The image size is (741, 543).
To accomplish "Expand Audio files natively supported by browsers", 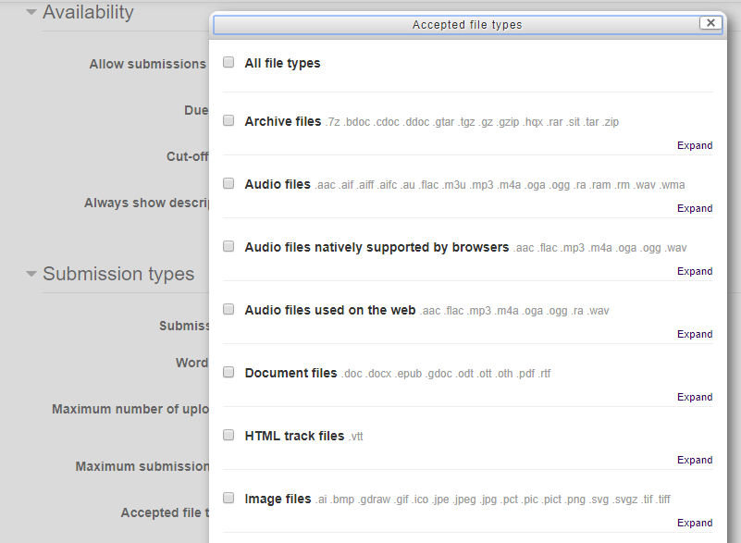I will (695, 271).
